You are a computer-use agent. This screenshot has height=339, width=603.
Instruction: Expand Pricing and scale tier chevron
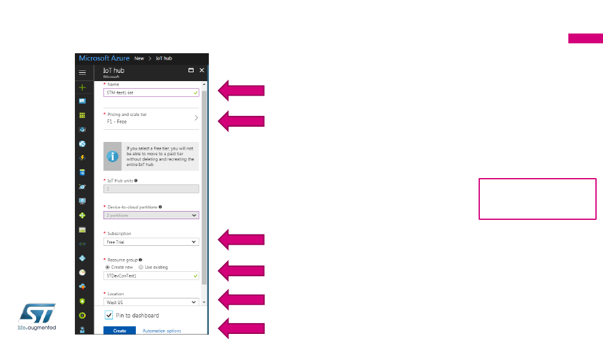click(196, 118)
